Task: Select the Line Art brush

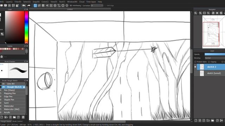Action: [x=13, y=84]
